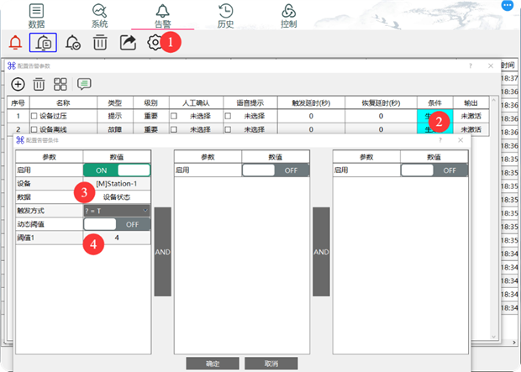The width and height of the screenshot is (521, 372).
Task: Click help icon in 配置告警条件 dialog
Action: coord(440,140)
